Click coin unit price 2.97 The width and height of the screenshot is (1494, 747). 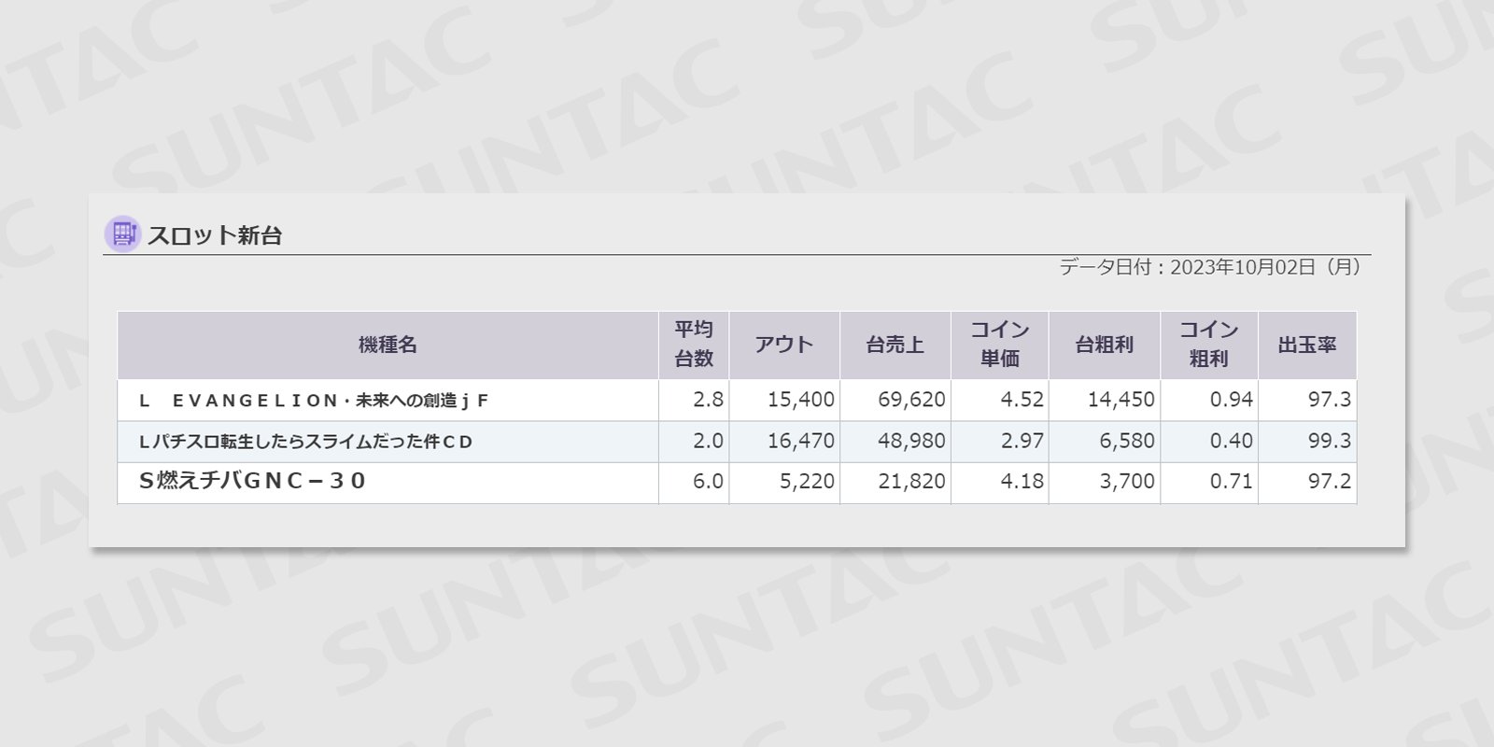pos(1022,441)
